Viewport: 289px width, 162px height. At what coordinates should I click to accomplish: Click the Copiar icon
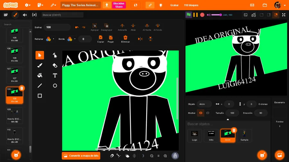101,37
